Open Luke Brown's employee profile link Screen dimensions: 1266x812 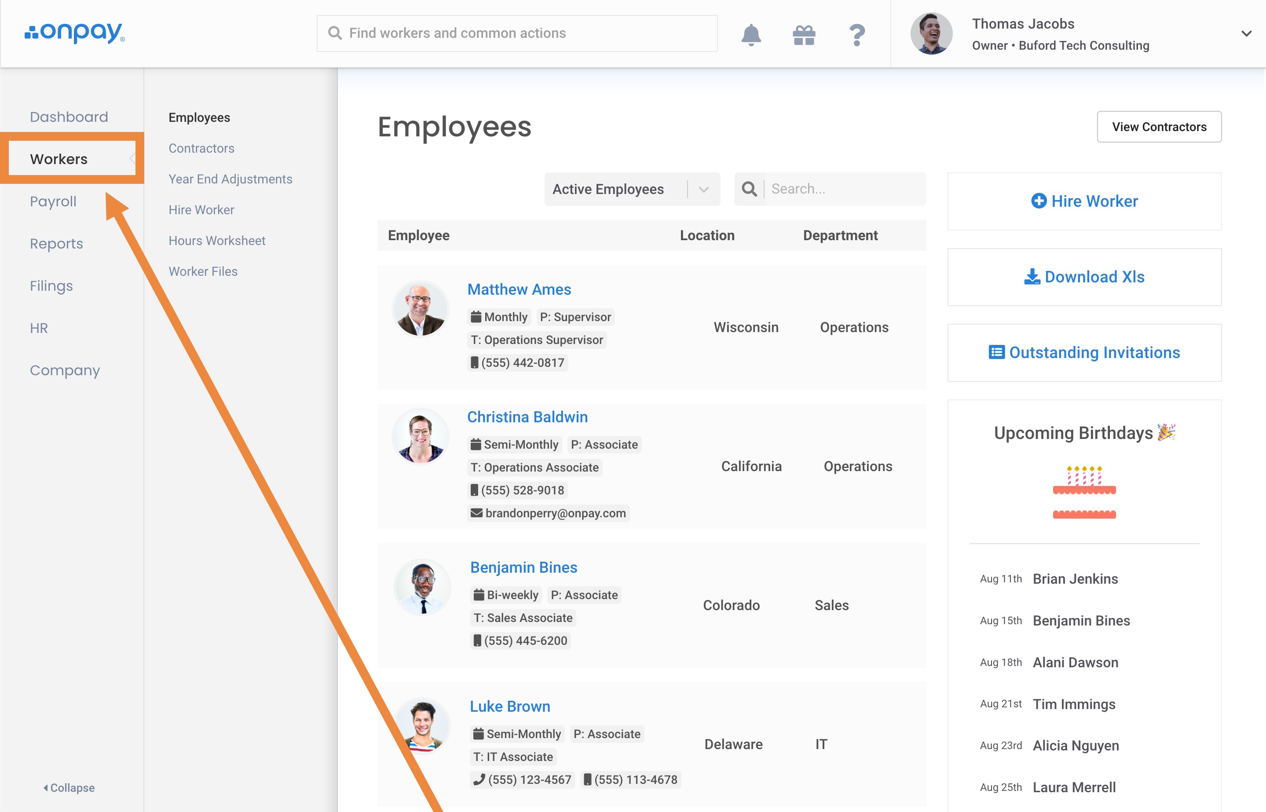(510, 706)
